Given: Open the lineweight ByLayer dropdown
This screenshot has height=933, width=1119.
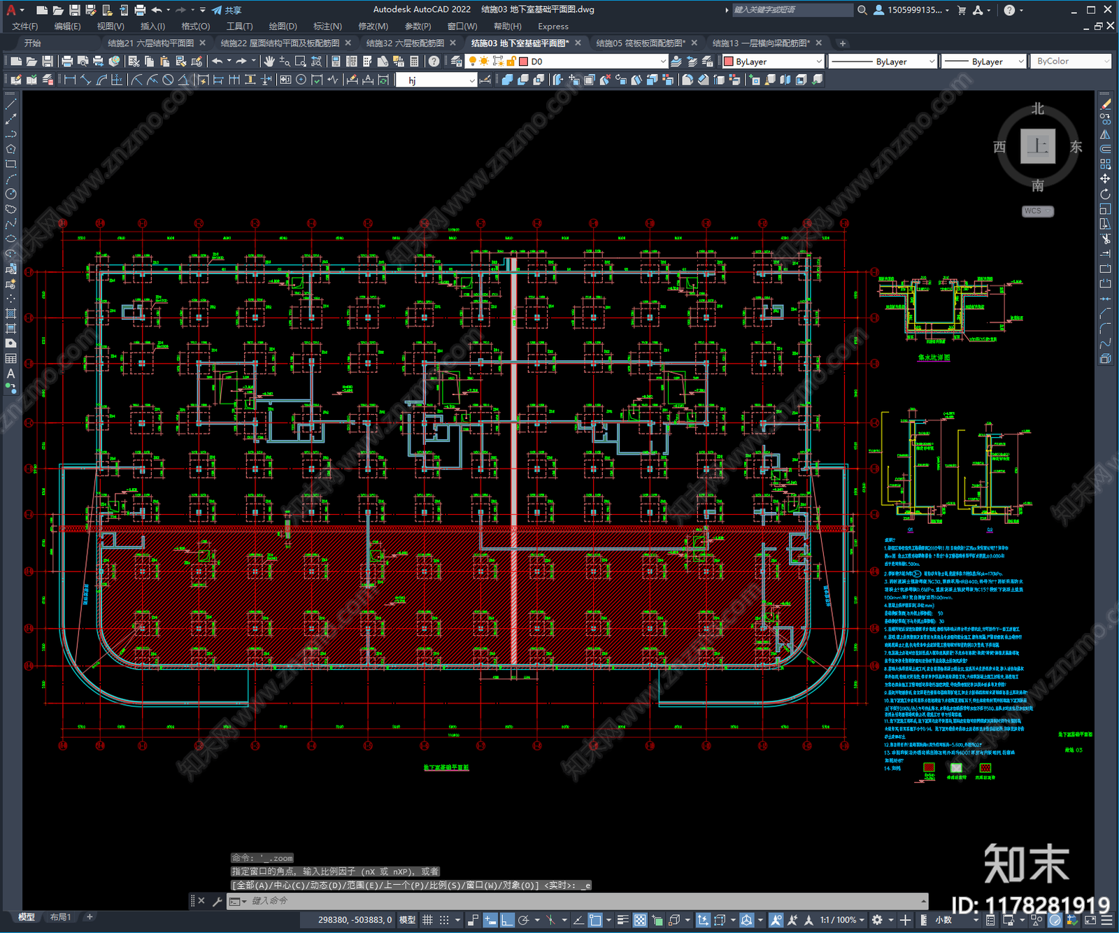Looking at the screenshot, I should tap(1021, 62).
